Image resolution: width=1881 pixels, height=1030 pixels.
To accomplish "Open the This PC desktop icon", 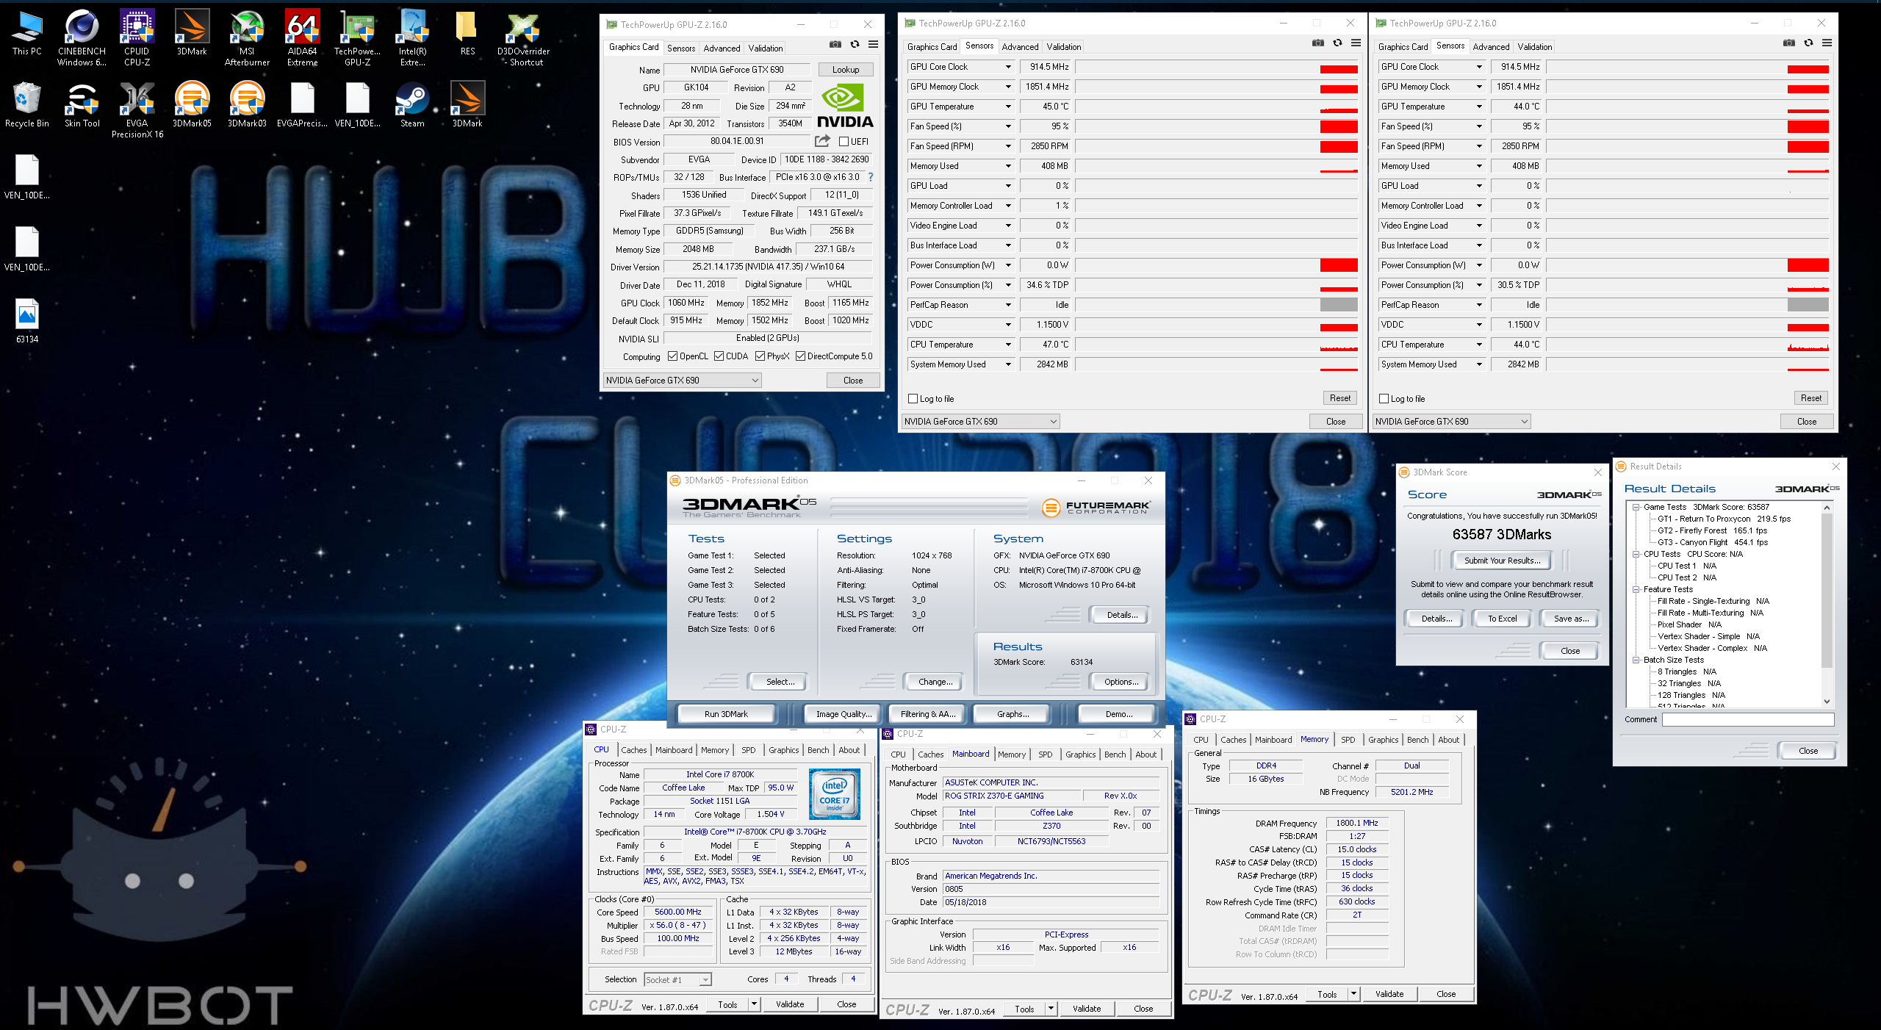I will [x=27, y=33].
